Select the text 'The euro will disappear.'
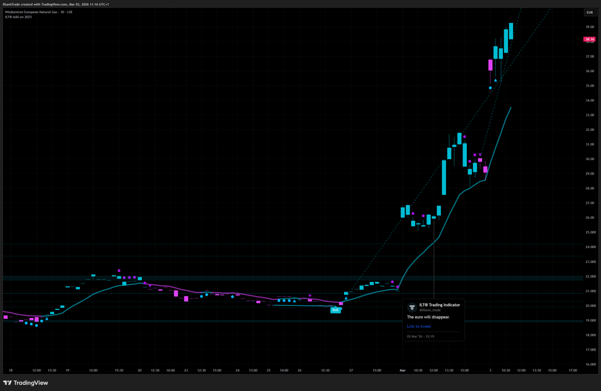The image size is (601, 391). 428,317
